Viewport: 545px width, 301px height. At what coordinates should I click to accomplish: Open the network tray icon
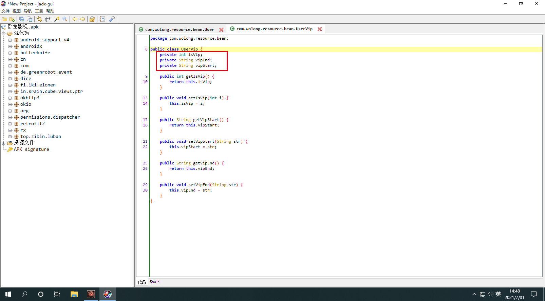coord(482,294)
